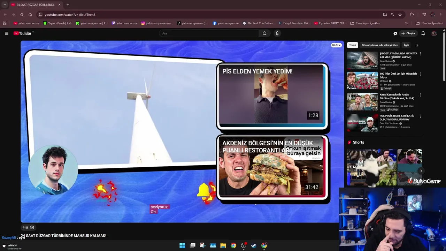Click the page vertical scrollbar
This screenshot has height=251, width=446.
point(444,58)
